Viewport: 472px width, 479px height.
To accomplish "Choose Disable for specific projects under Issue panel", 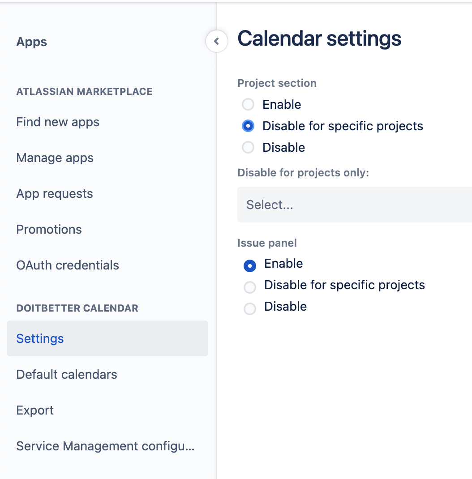I will point(250,287).
